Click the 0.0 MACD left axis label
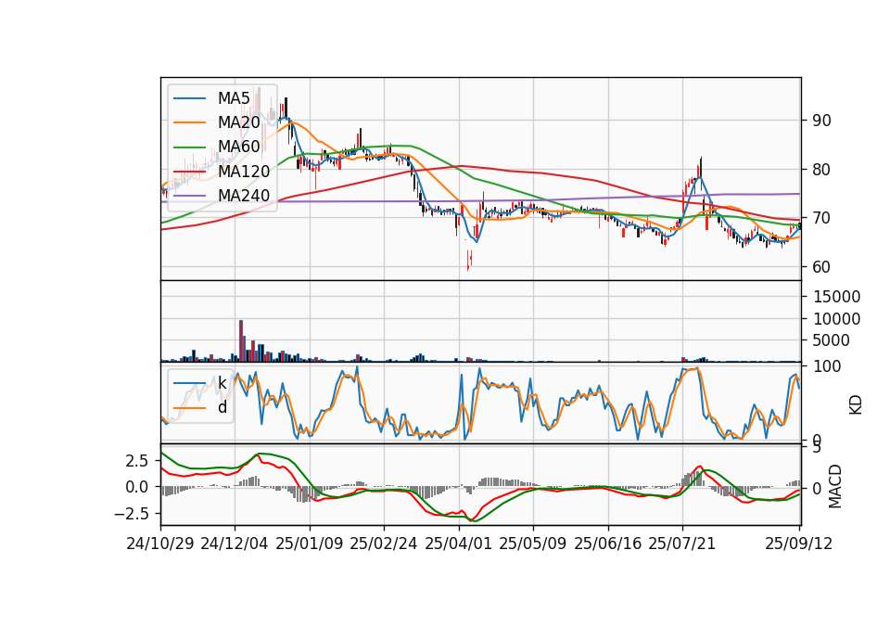 click(x=137, y=487)
